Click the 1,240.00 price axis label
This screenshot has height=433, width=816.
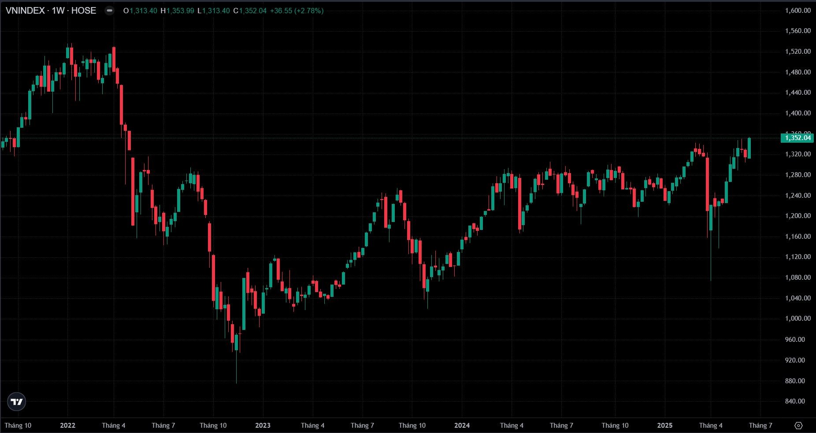click(798, 196)
